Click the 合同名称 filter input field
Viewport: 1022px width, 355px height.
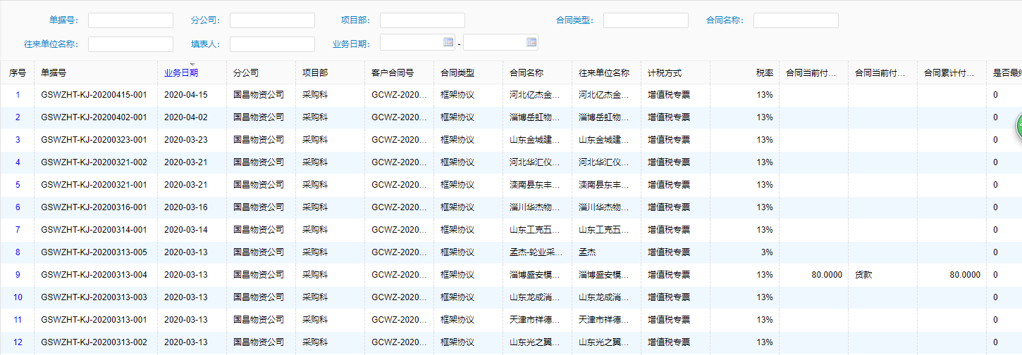pyautogui.click(x=796, y=20)
